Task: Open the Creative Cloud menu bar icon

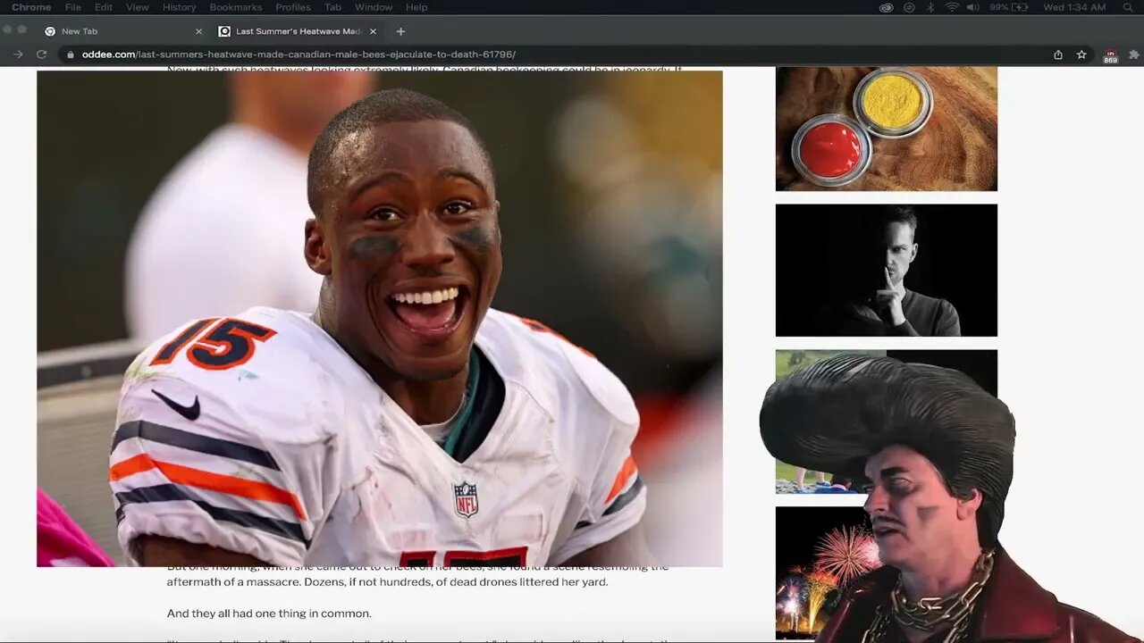Action: point(886,7)
